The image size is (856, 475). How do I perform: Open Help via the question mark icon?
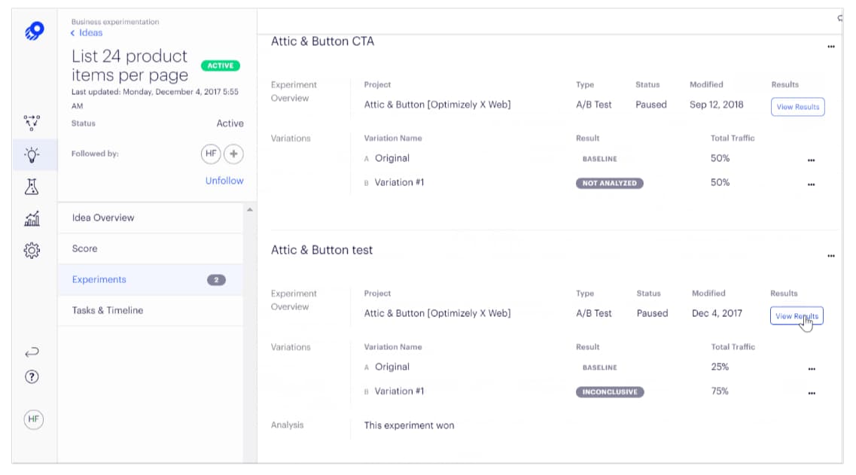click(x=31, y=377)
